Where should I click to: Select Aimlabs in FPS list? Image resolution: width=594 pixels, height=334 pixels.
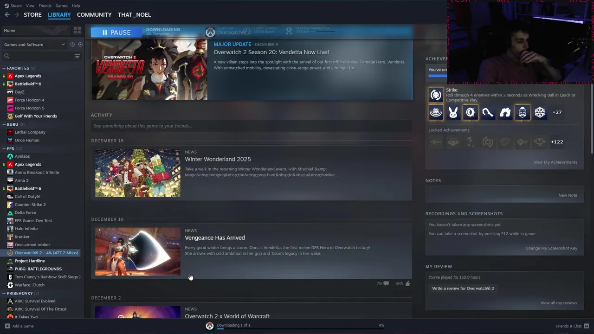coord(22,156)
